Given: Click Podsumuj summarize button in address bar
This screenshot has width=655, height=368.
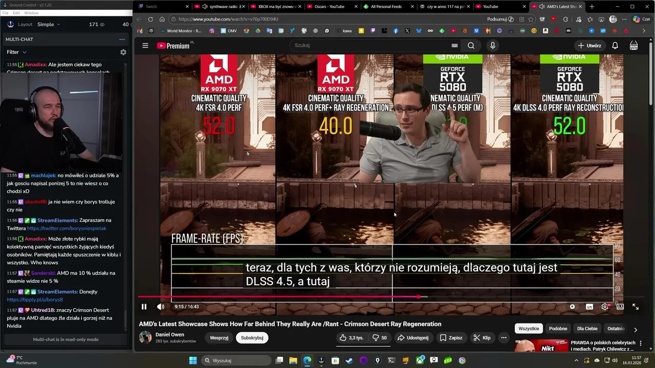Looking at the screenshot, I should [x=500, y=19].
